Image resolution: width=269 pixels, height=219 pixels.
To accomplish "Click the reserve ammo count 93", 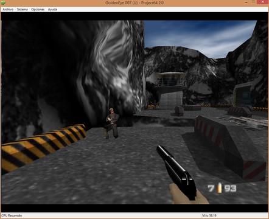I will (230, 189).
